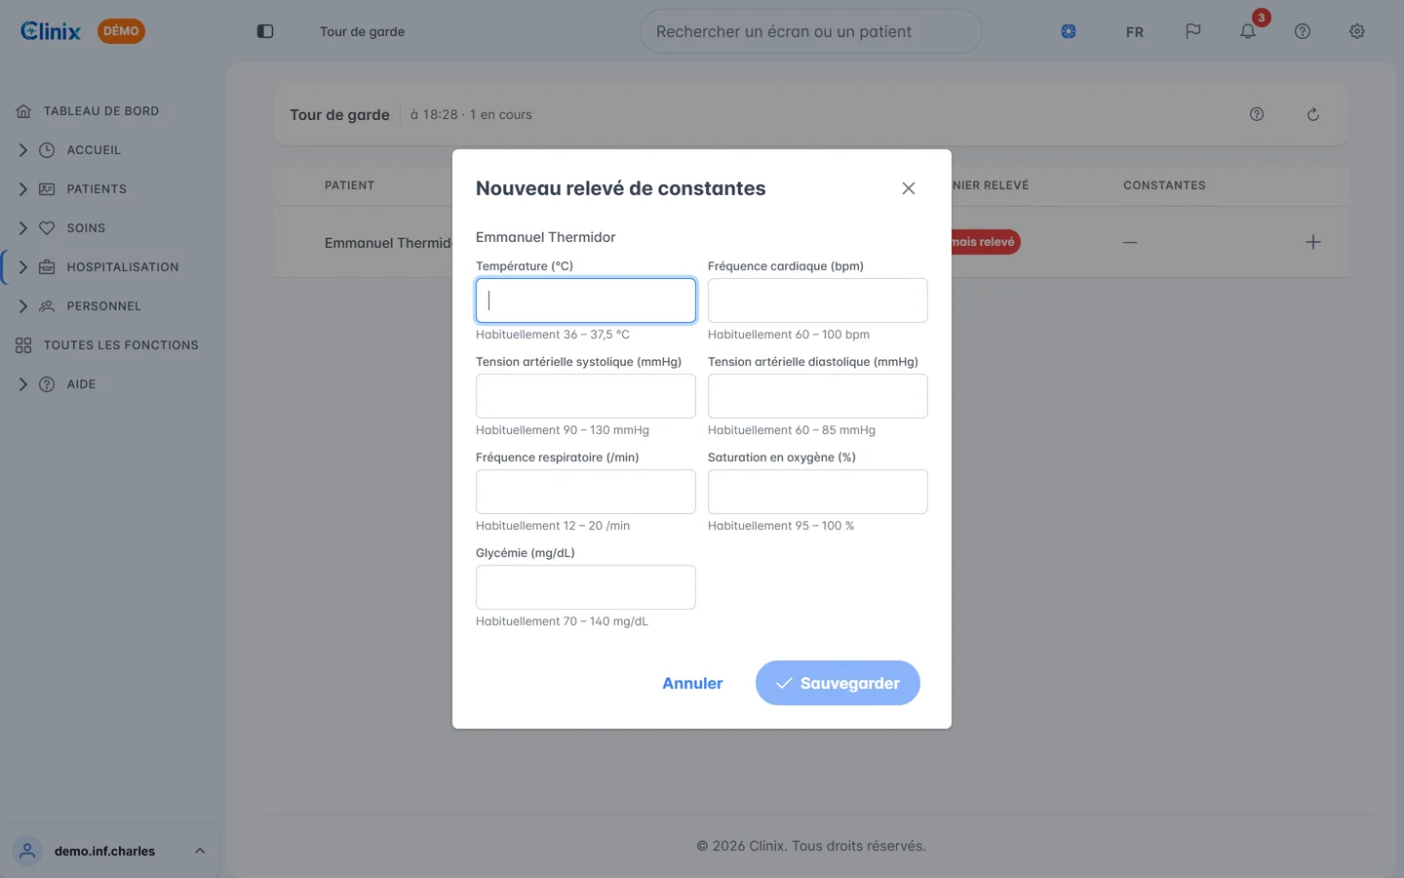Click the CONSTANTES column header
Screen dimensions: 1404x878
click(x=1164, y=185)
